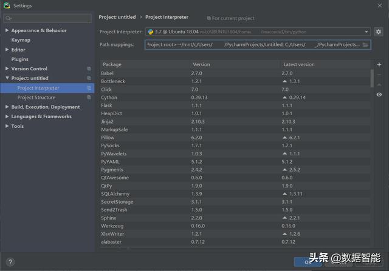Click the PyCharm logo in title bar
Viewport: 389px width, 271px height.
click(7, 5)
